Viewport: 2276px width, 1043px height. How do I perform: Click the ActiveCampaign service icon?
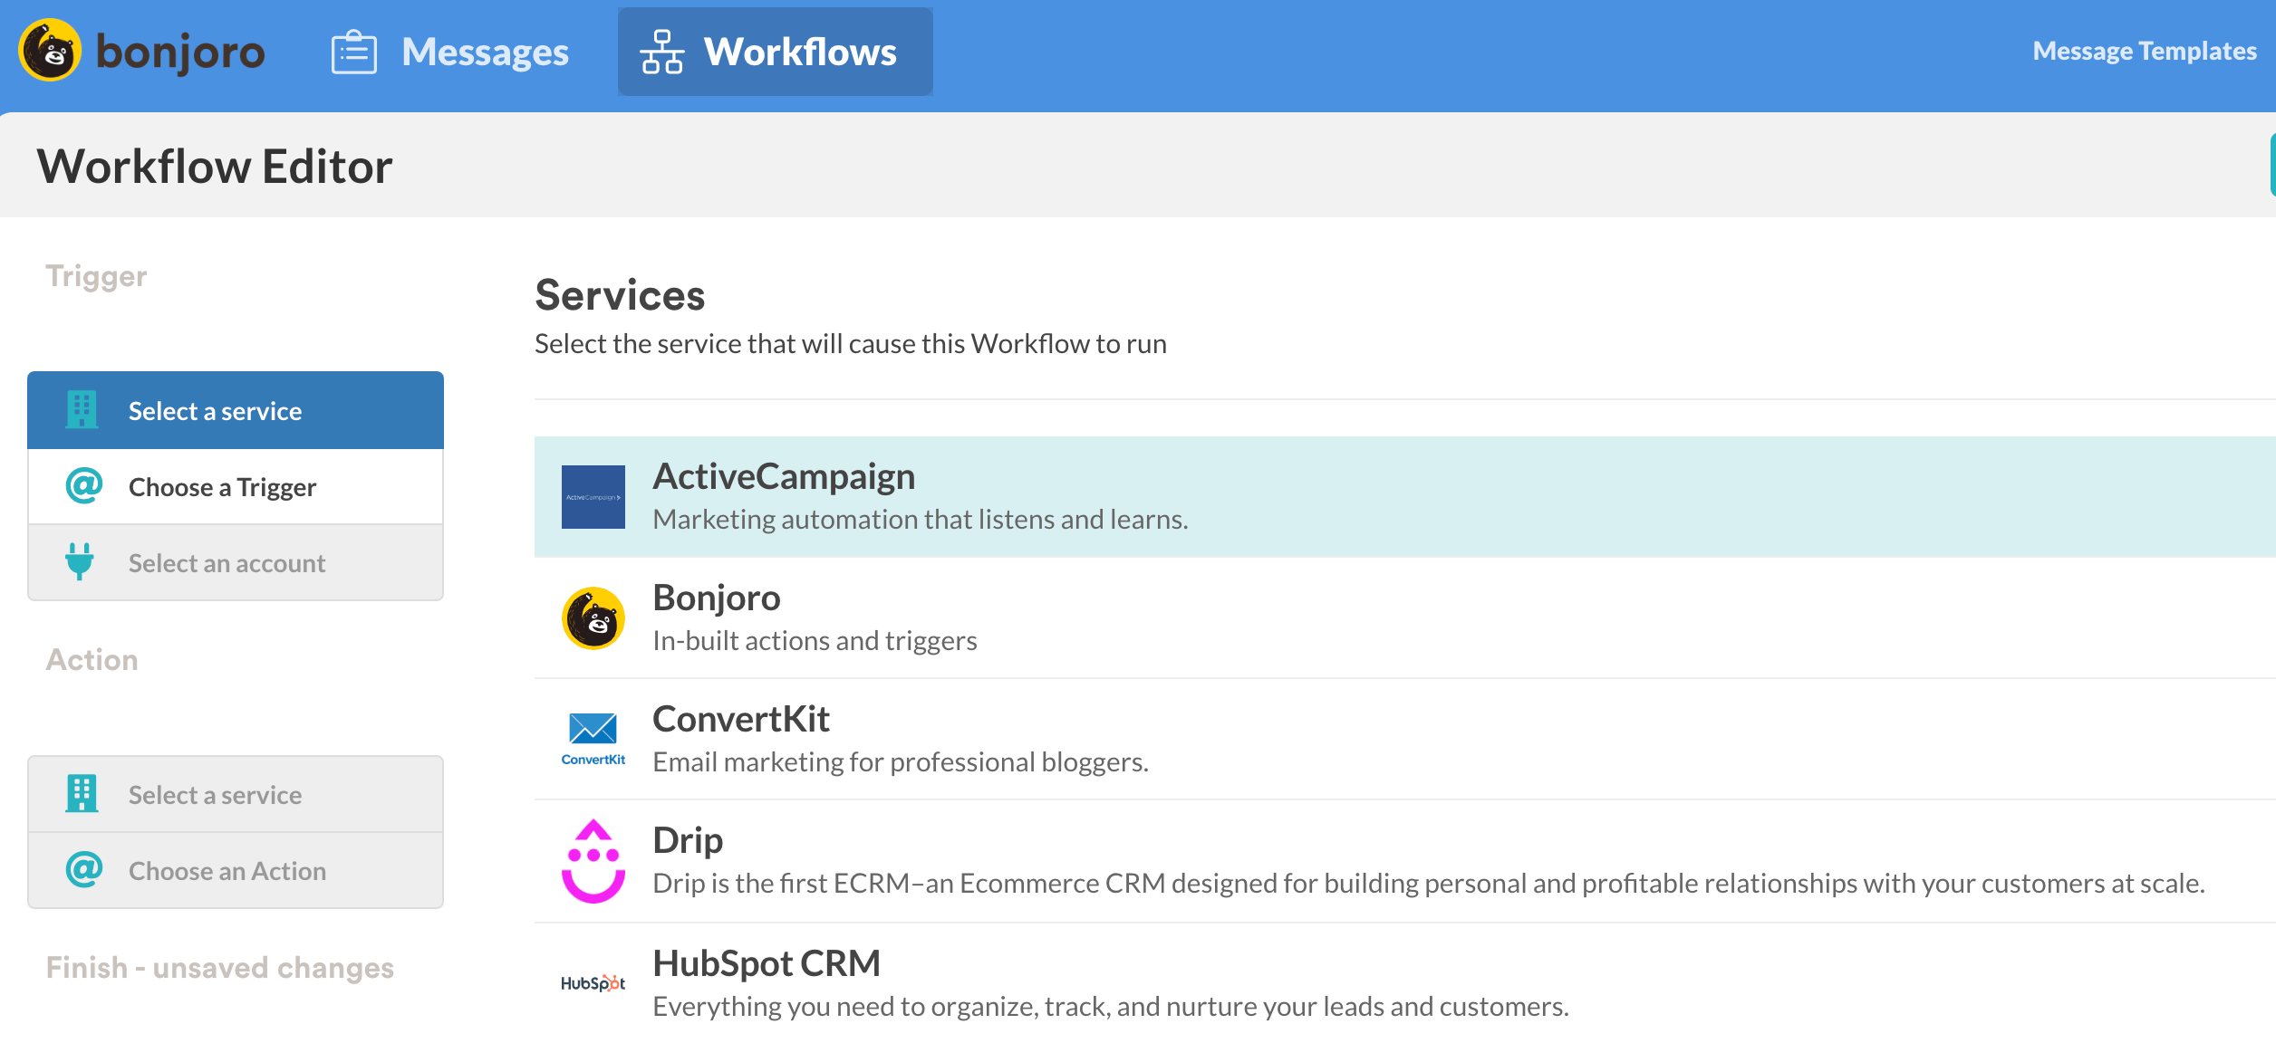(x=593, y=493)
